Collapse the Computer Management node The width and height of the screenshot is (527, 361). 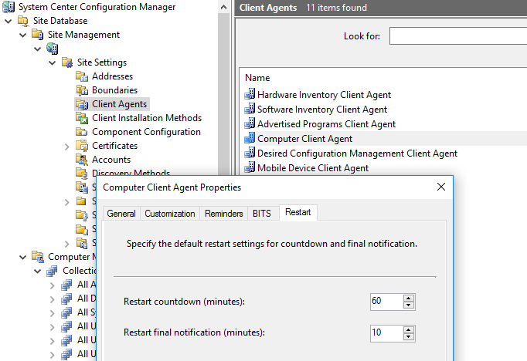[23, 258]
